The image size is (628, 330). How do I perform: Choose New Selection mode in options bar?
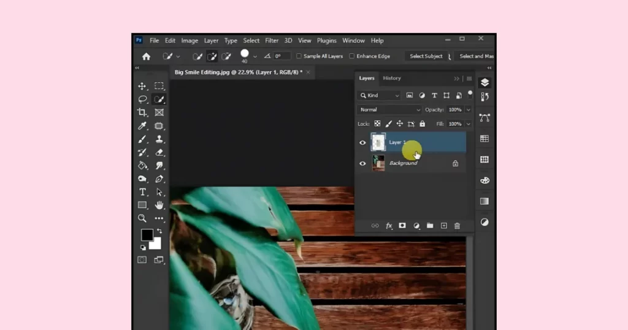pyautogui.click(x=197, y=56)
